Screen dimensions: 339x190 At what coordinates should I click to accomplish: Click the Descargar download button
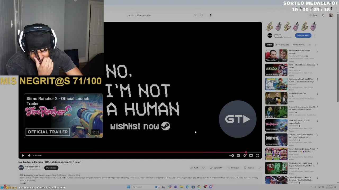[x=233, y=168]
